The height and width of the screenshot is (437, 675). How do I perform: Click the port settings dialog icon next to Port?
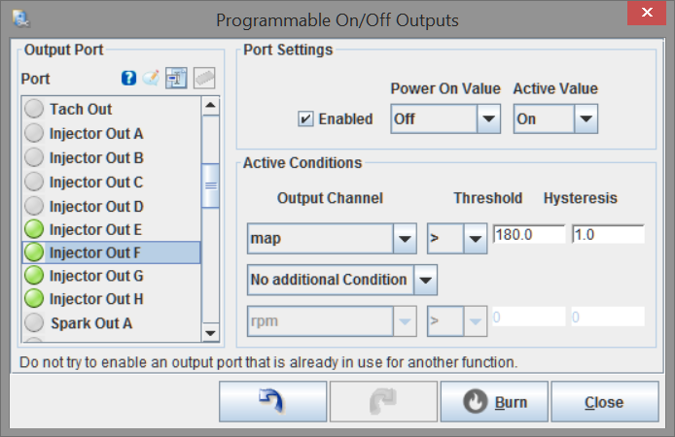pos(176,79)
